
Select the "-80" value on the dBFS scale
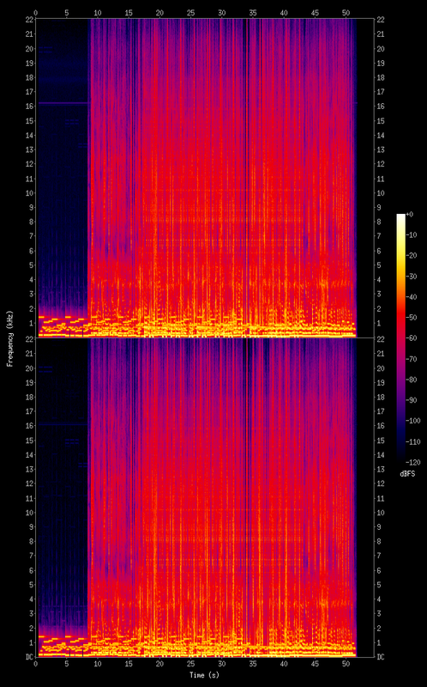(x=412, y=379)
